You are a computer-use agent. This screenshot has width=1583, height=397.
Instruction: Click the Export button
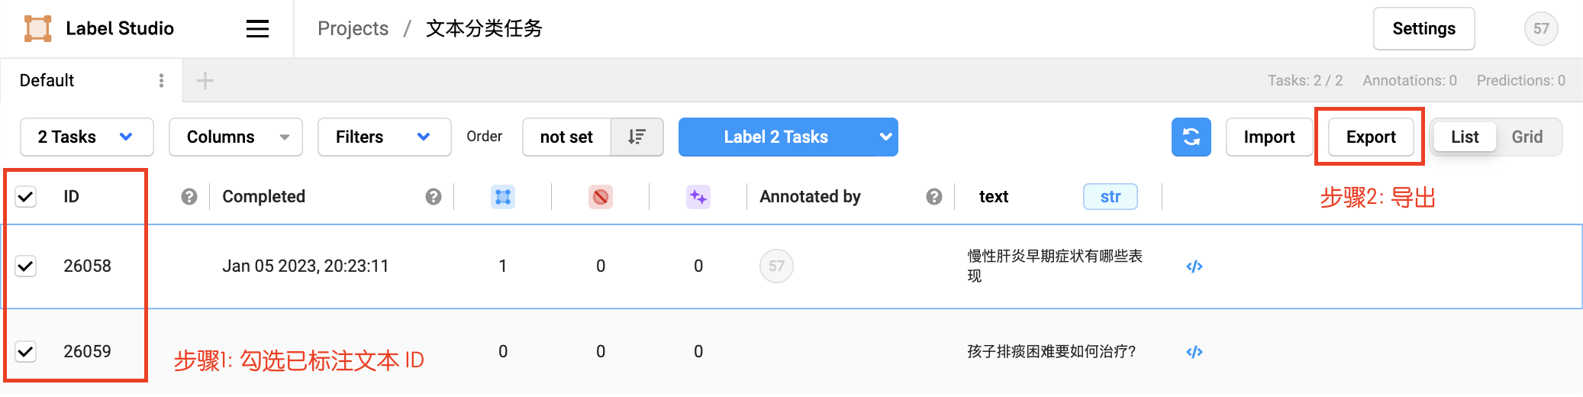click(x=1370, y=137)
